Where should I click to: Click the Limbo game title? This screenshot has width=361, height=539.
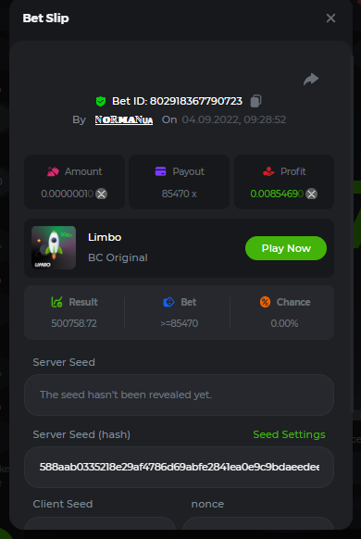[105, 237]
